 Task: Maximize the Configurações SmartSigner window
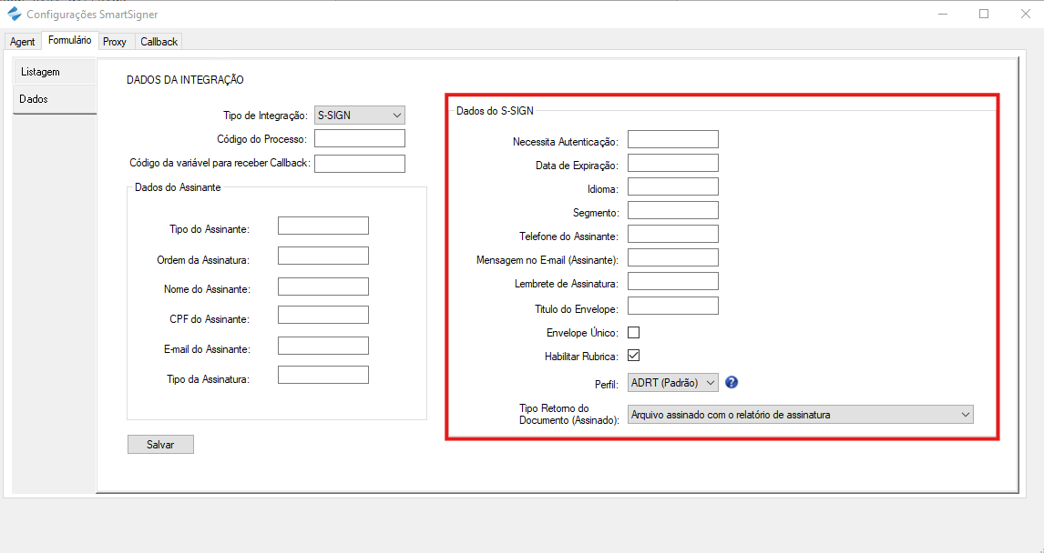click(984, 14)
